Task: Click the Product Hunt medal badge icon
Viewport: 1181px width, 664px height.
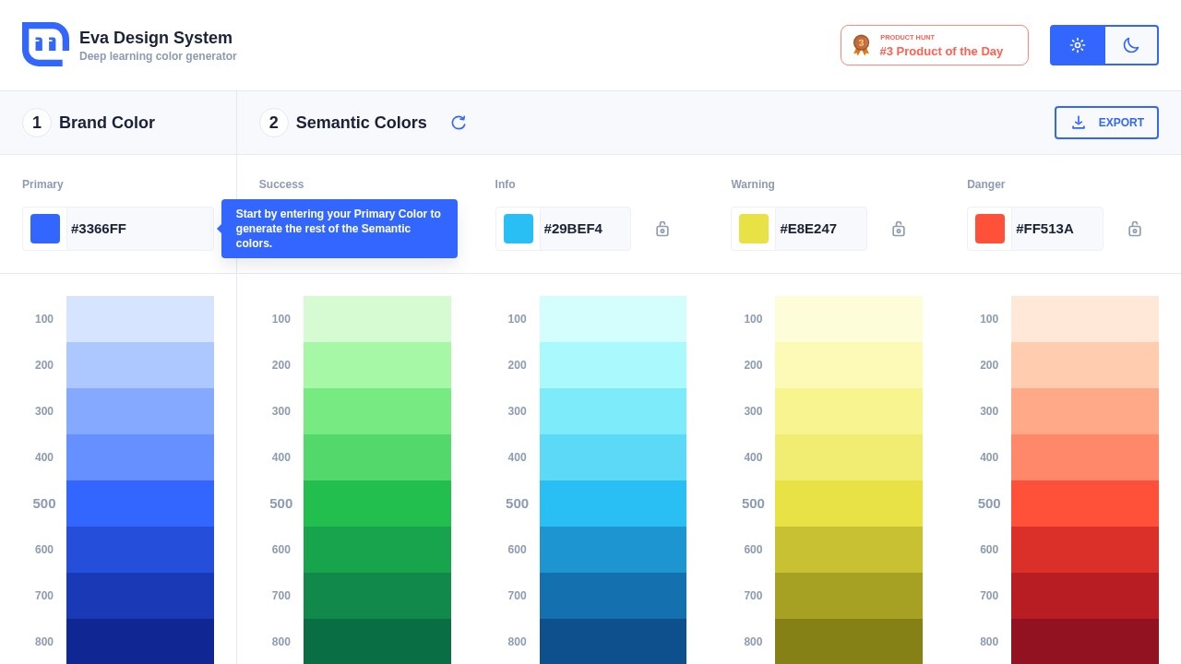Action: (x=861, y=44)
